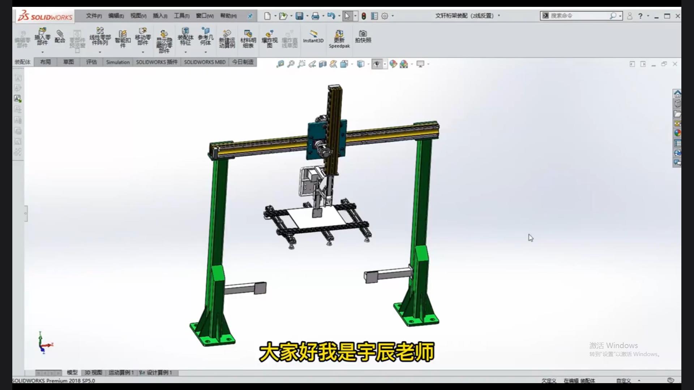This screenshot has height=390, width=694.
Task: Click the user login person icon
Action: pyautogui.click(x=630, y=16)
